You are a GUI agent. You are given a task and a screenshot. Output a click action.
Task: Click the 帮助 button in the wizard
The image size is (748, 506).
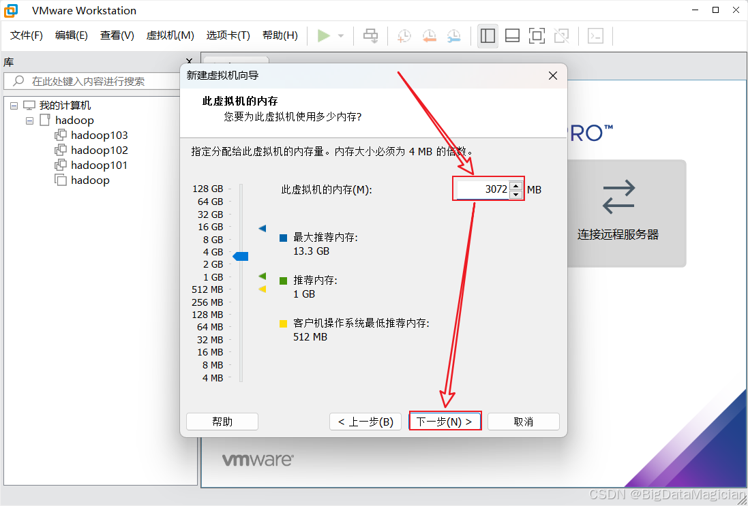[x=222, y=422]
